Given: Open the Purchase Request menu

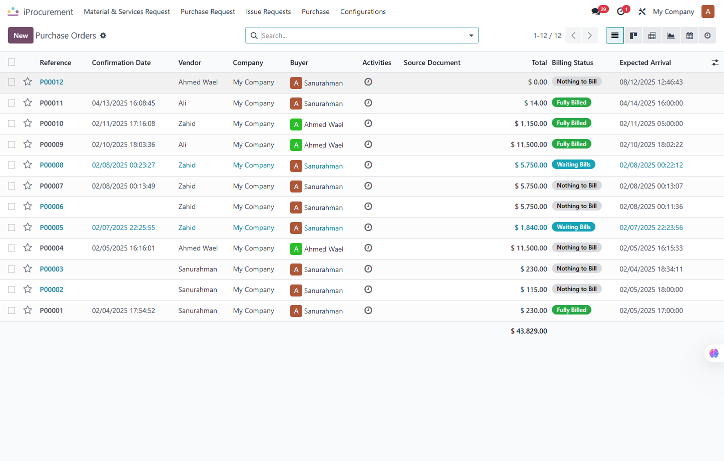Looking at the screenshot, I should (208, 11).
